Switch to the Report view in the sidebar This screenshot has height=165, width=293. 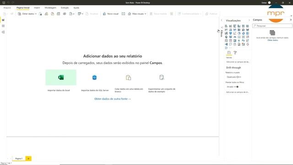pos(3,20)
